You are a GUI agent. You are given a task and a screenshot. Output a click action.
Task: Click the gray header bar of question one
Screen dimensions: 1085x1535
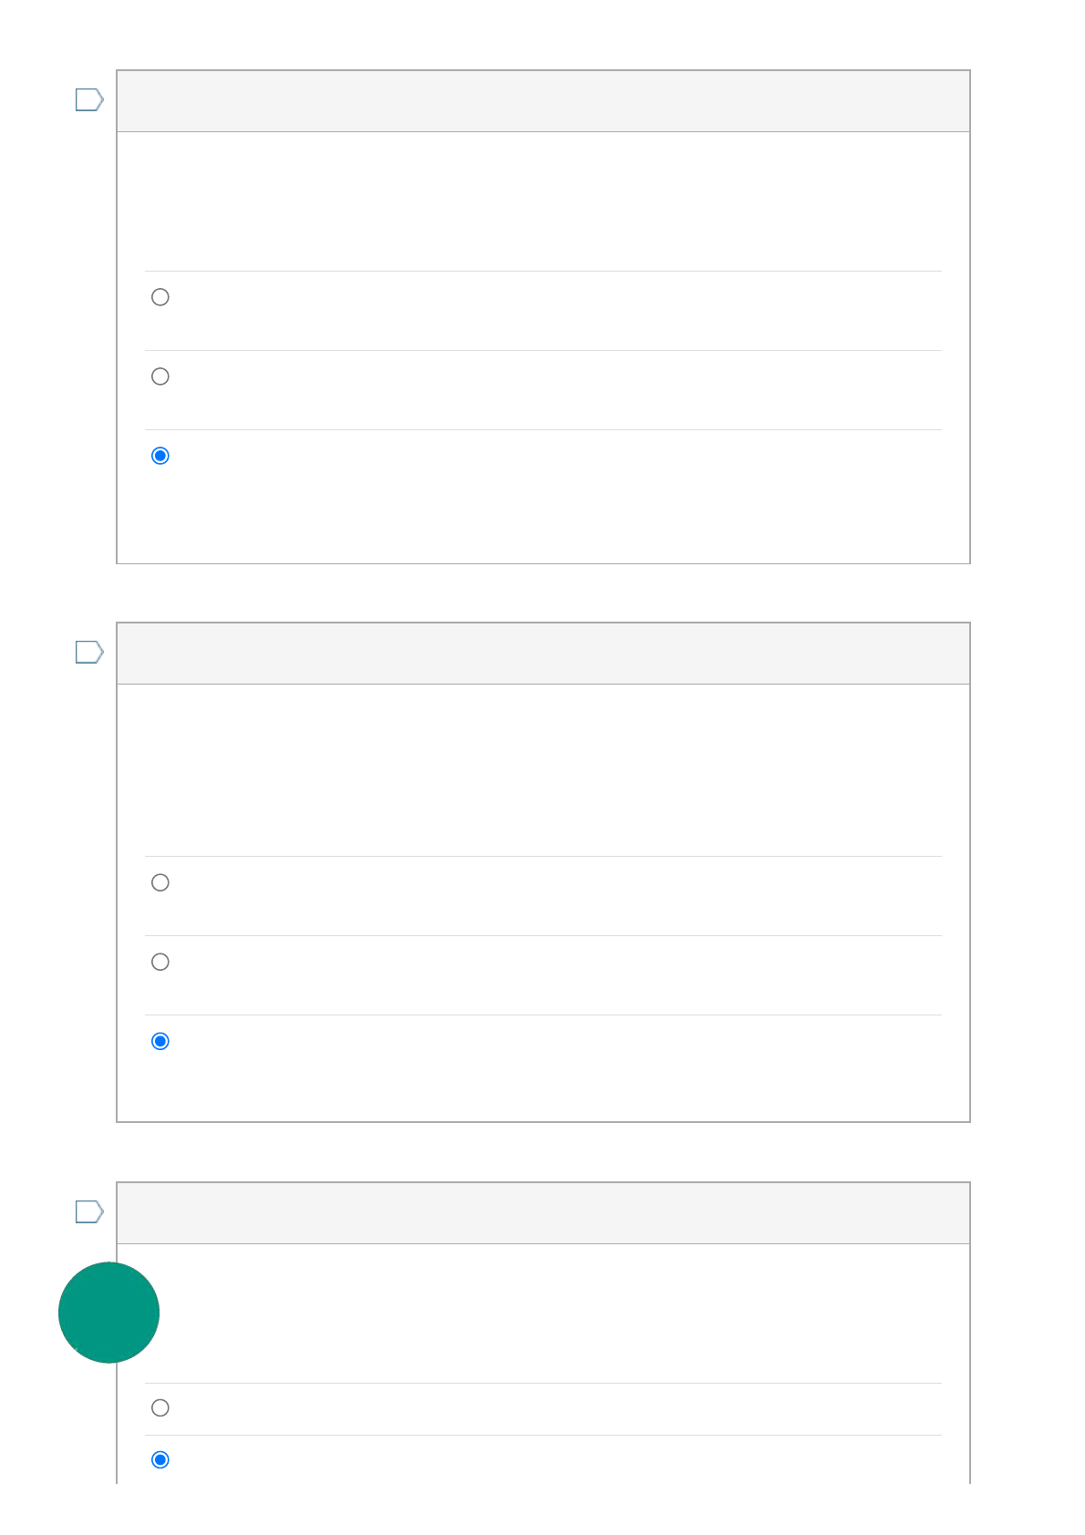point(543,101)
